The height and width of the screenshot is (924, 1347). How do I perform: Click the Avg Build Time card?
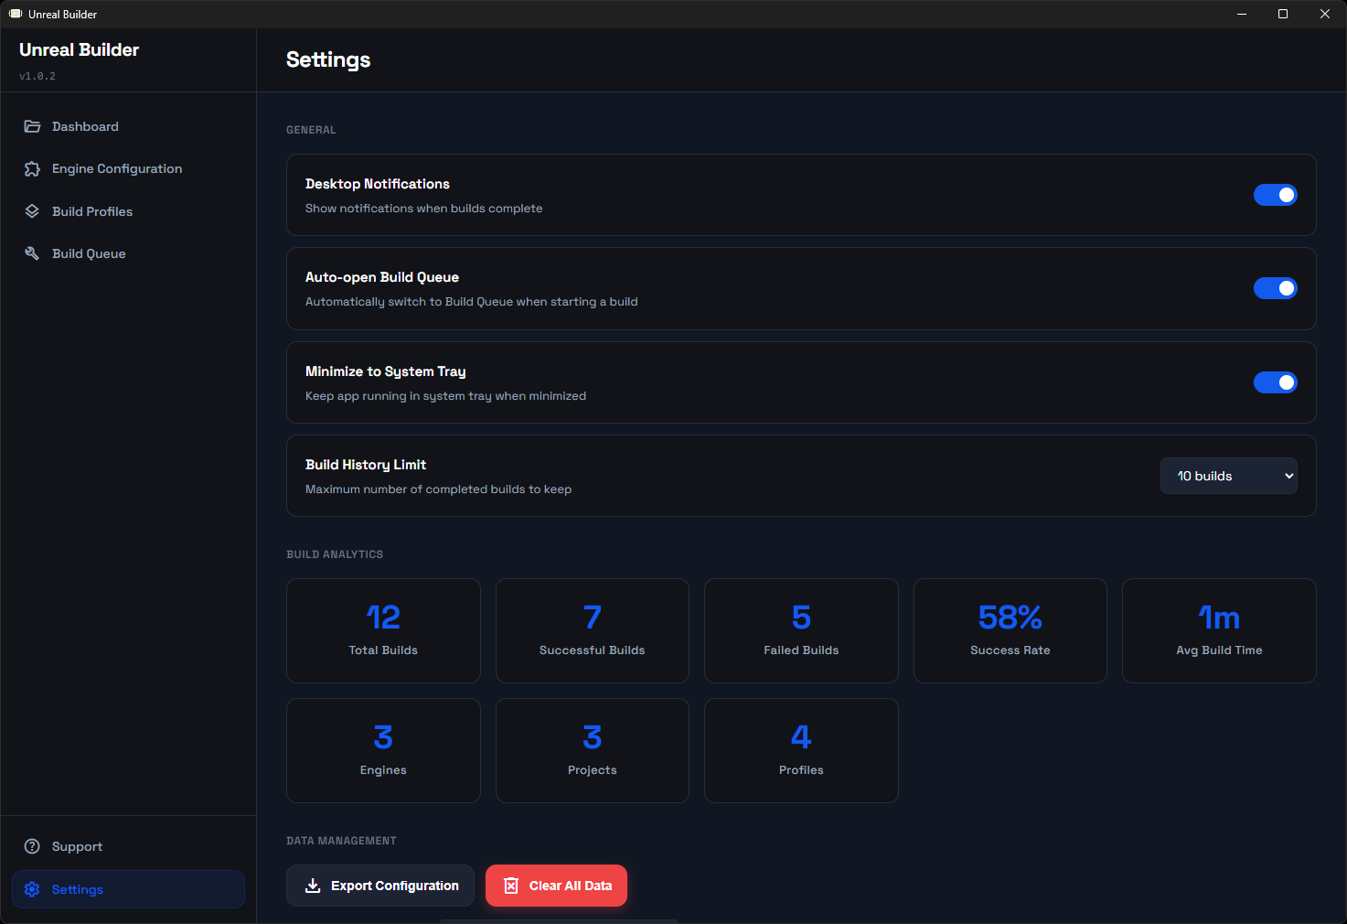click(x=1219, y=630)
